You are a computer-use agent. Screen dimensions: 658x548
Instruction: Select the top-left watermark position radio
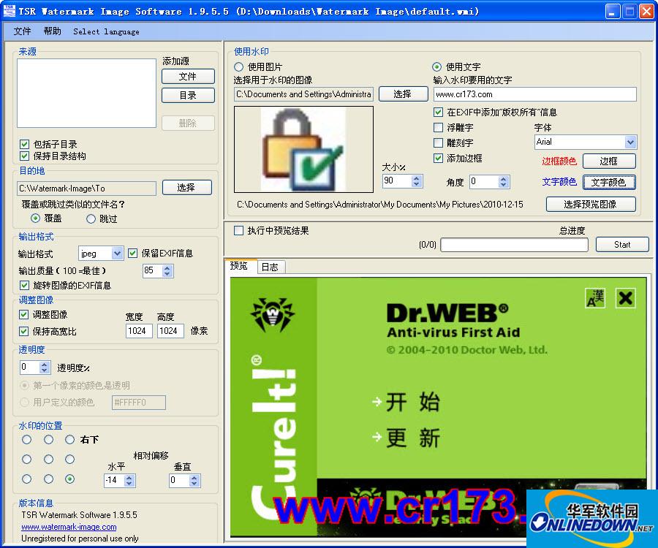tap(27, 439)
